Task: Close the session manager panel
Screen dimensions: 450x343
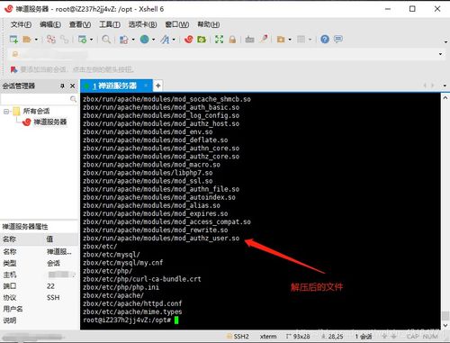Action: coord(73,86)
